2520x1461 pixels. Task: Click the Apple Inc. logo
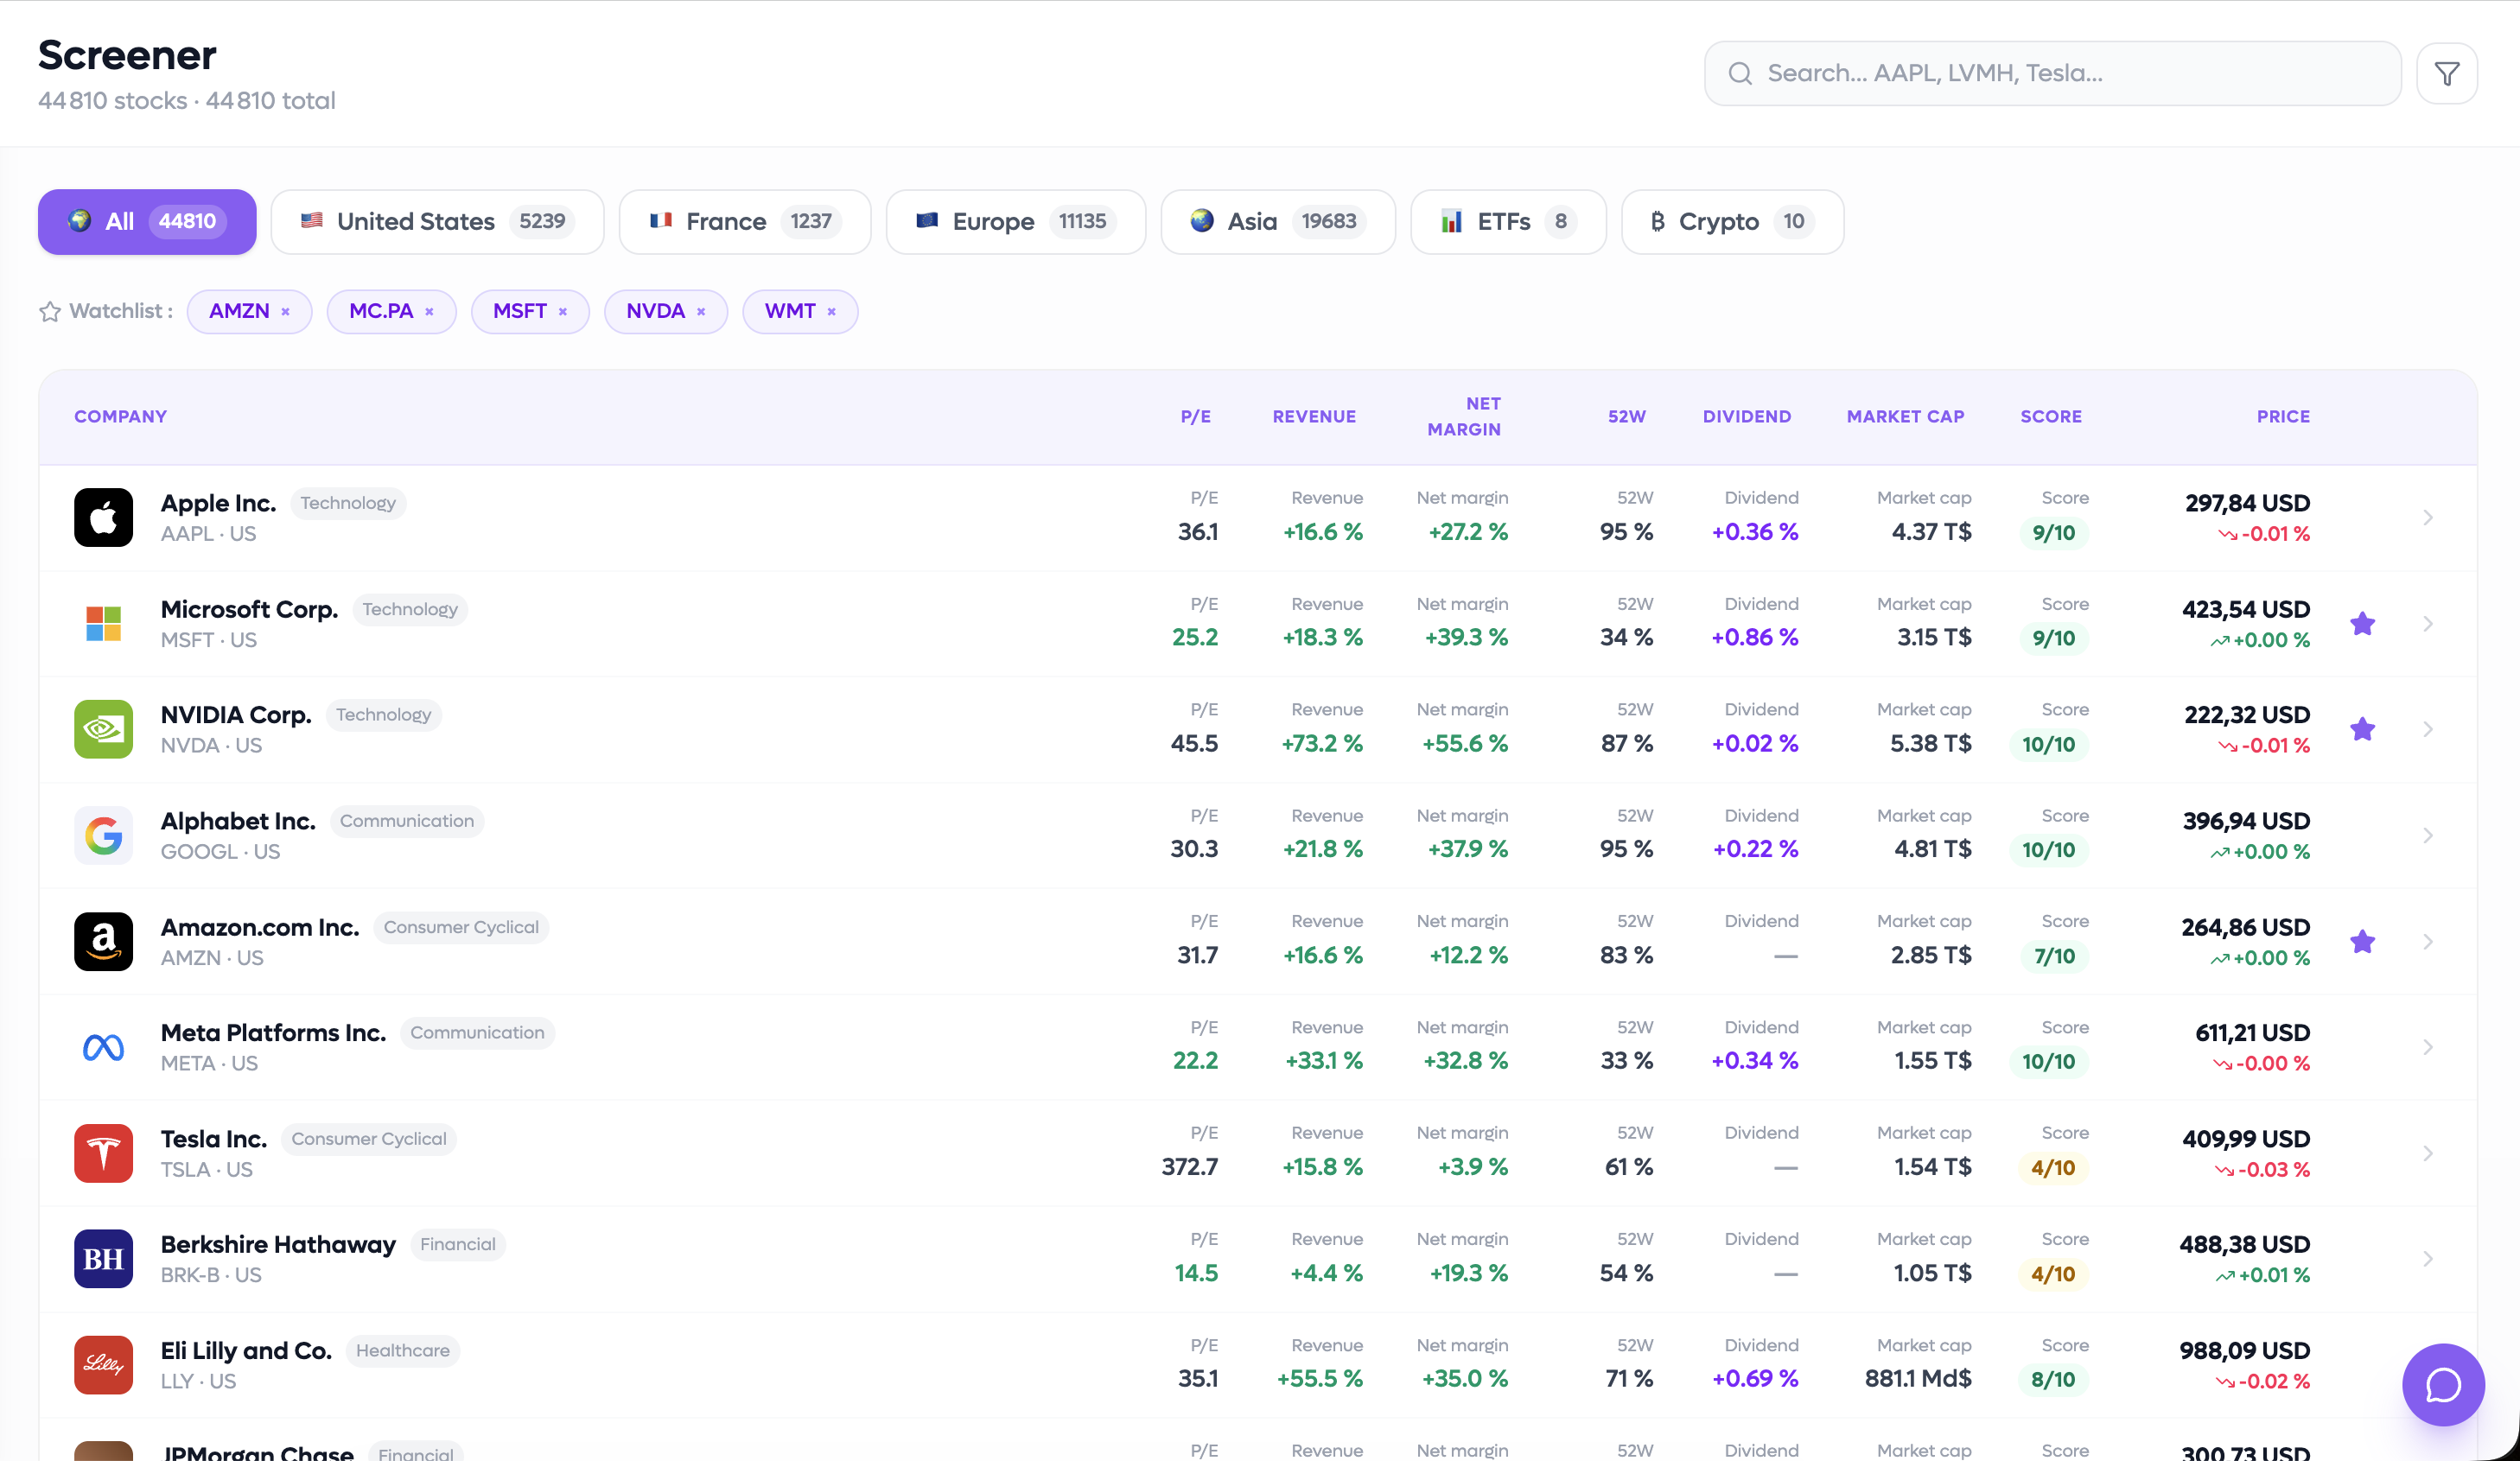tap(103, 517)
